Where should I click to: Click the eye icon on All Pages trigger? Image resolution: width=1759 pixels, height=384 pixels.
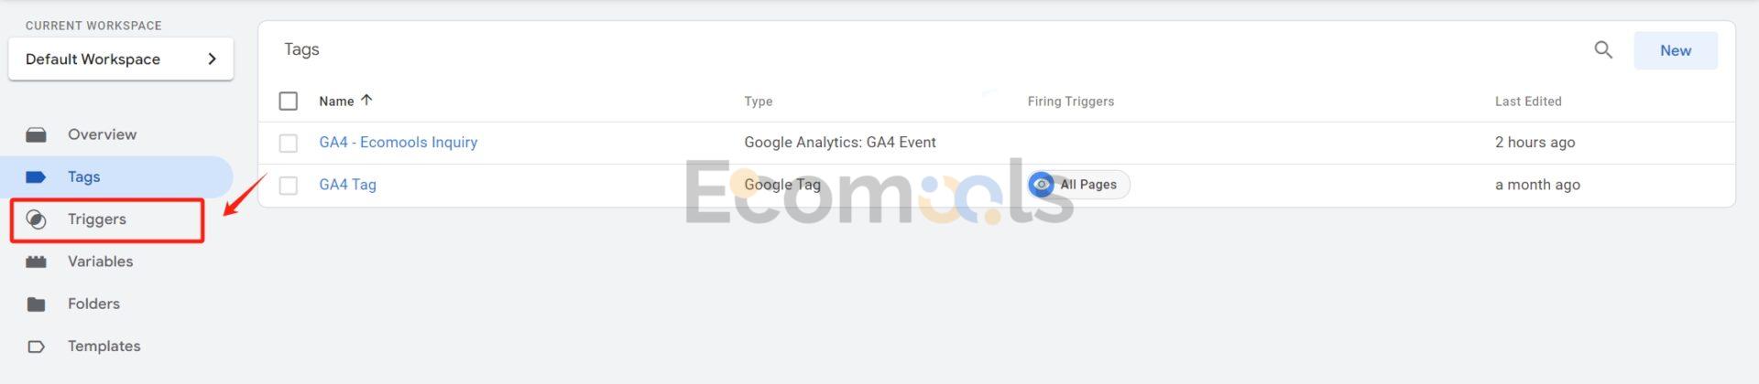[x=1041, y=185]
